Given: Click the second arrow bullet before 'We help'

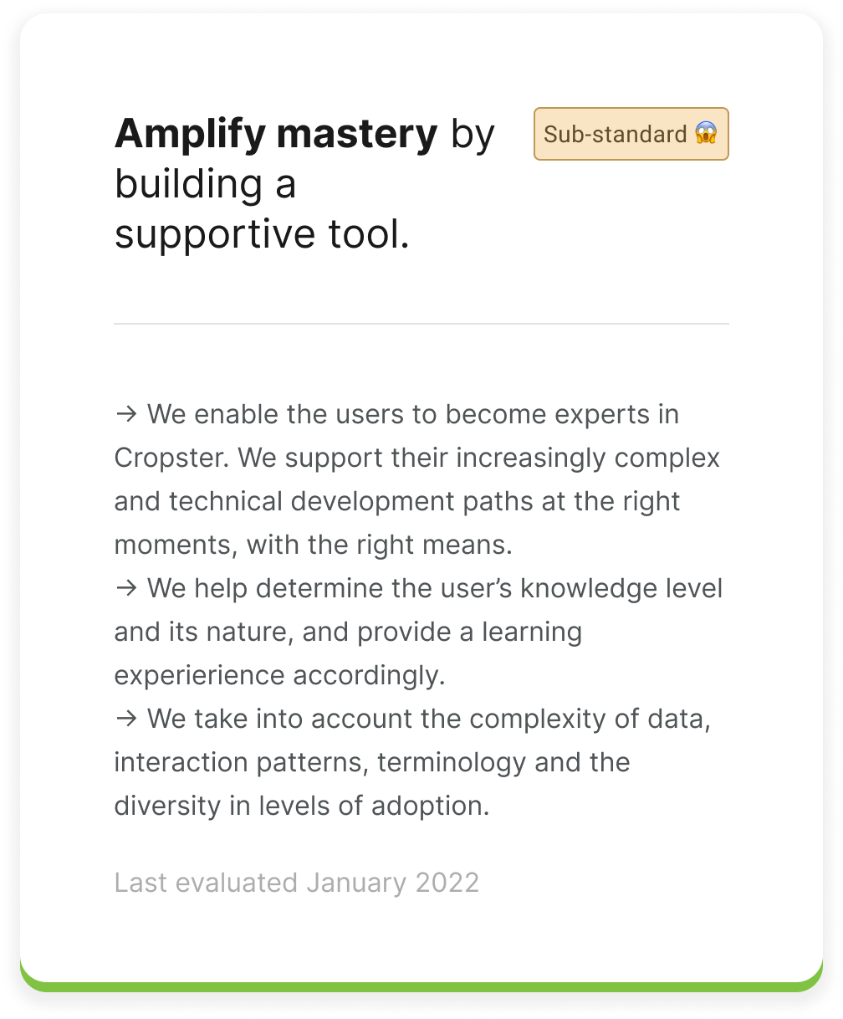Looking at the screenshot, I should pyautogui.click(x=125, y=588).
